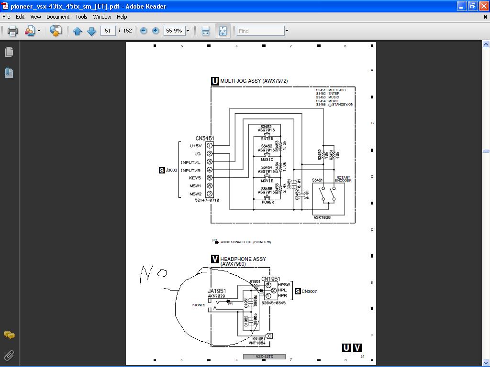
Task: Click the page number field showing 51
Action: pos(108,31)
